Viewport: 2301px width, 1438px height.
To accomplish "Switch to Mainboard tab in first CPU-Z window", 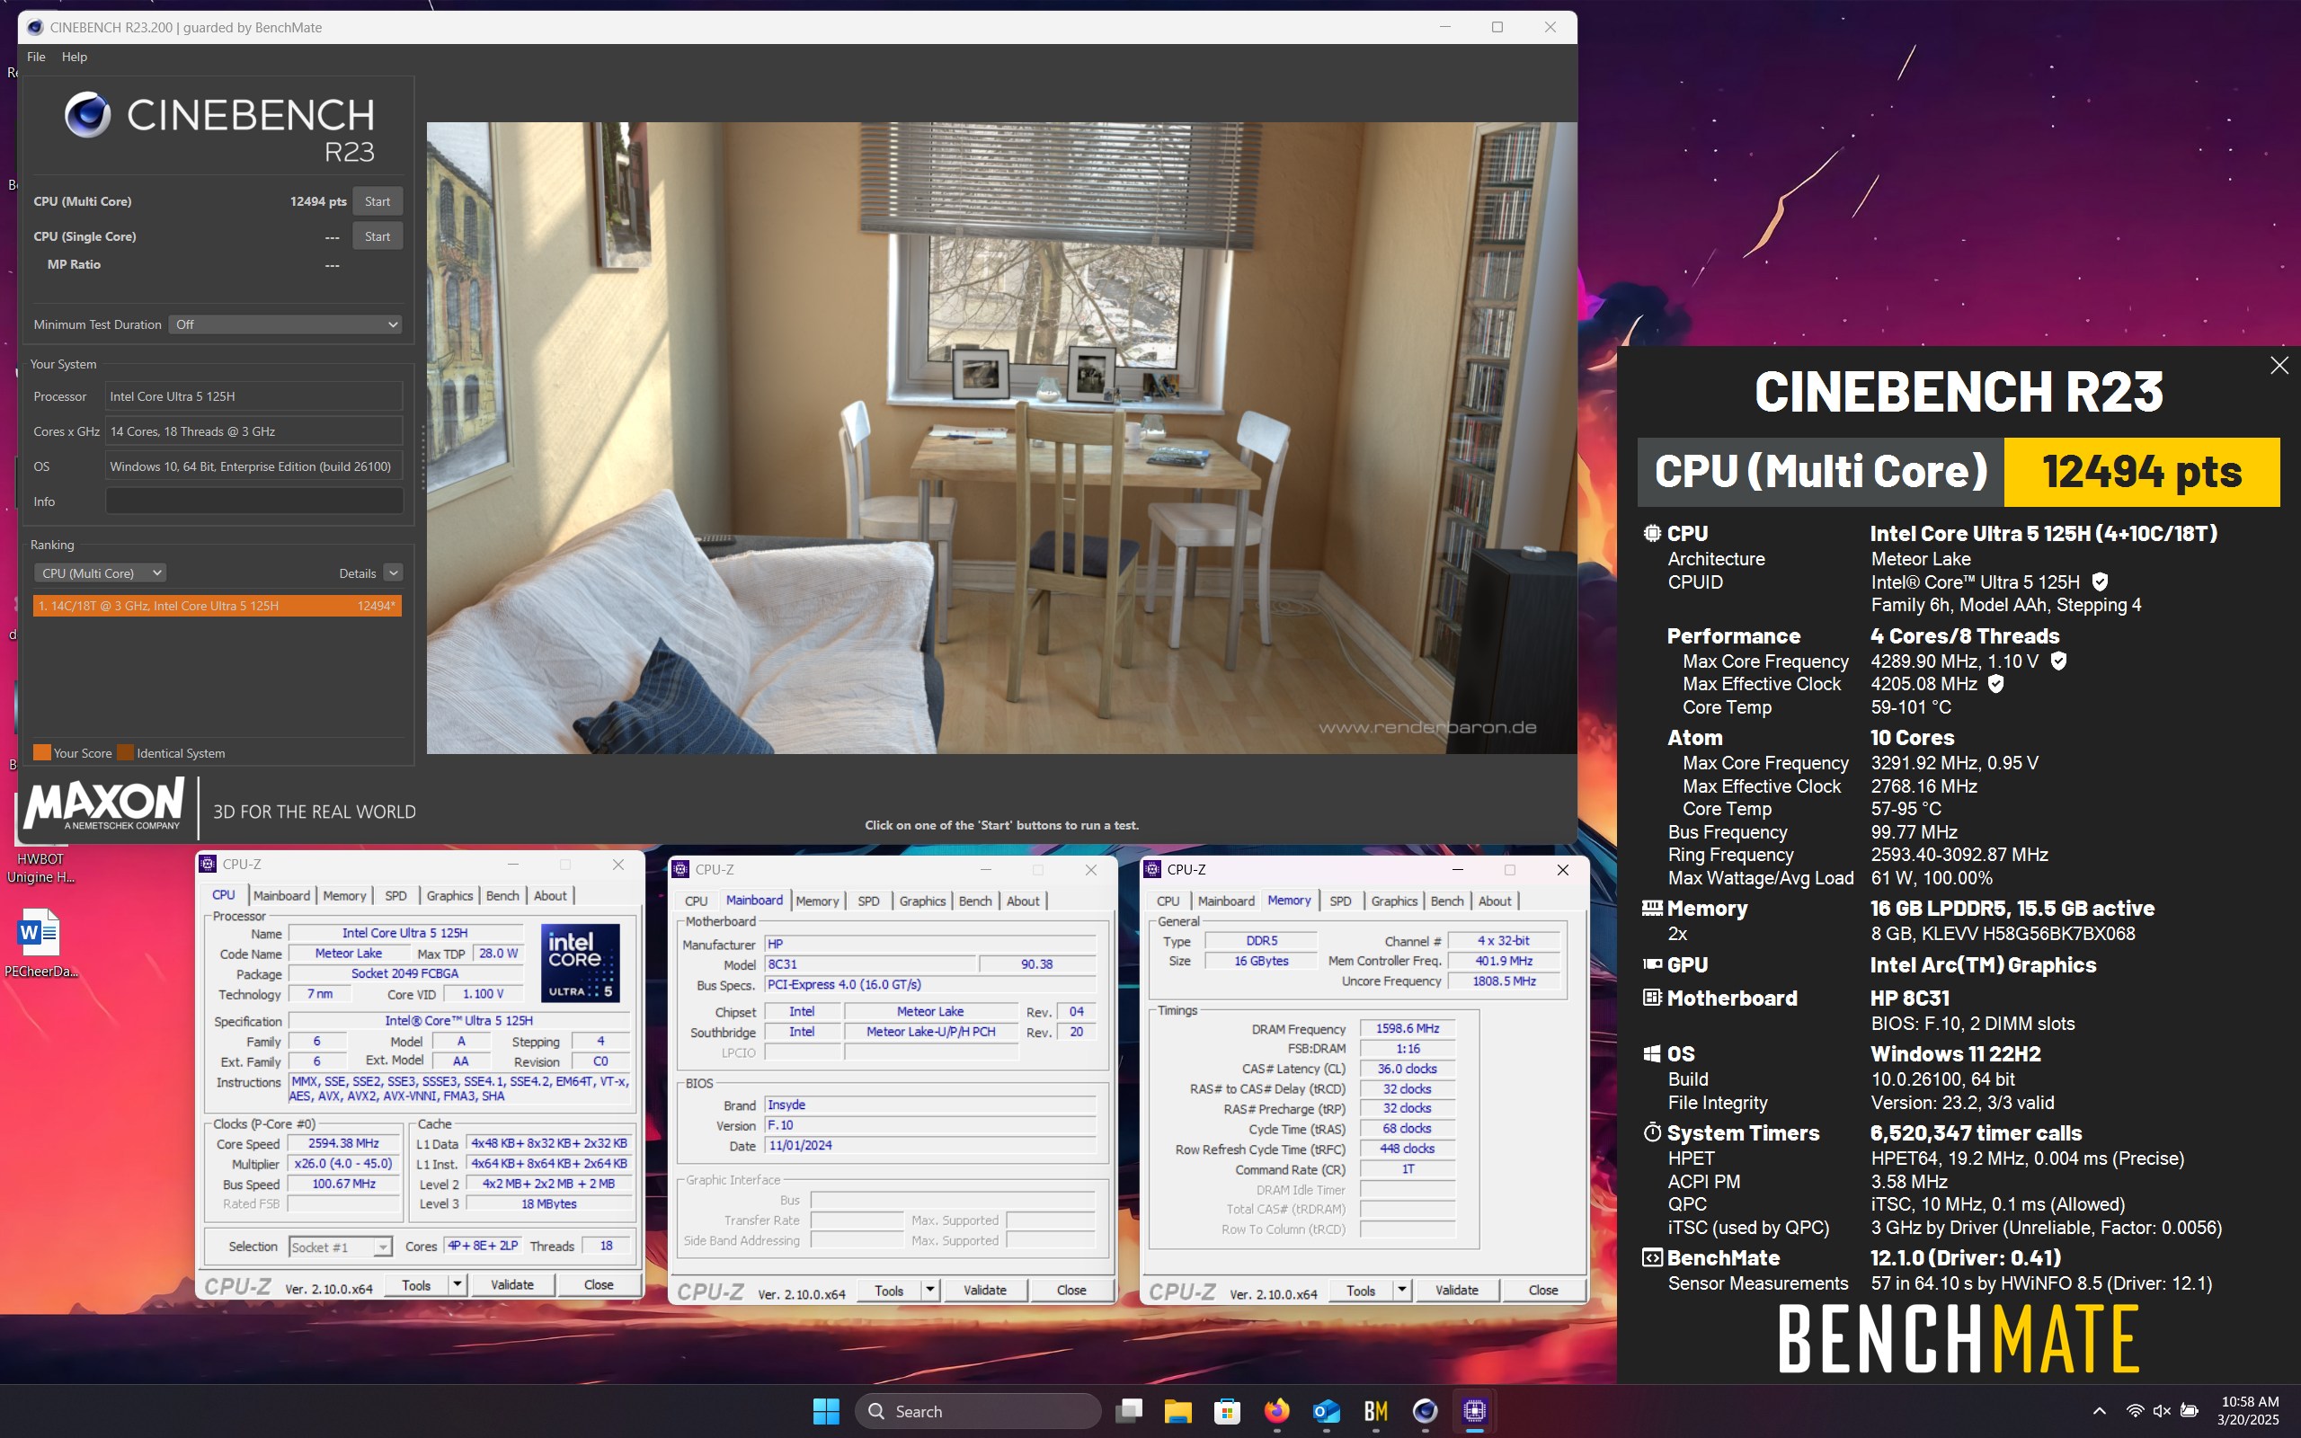I will tap(281, 896).
